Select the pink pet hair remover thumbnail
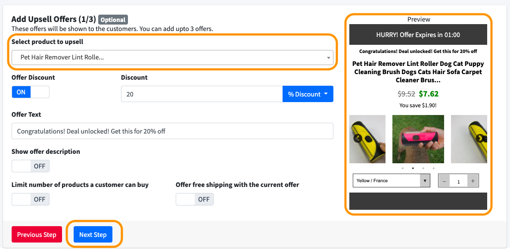 tap(418, 139)
